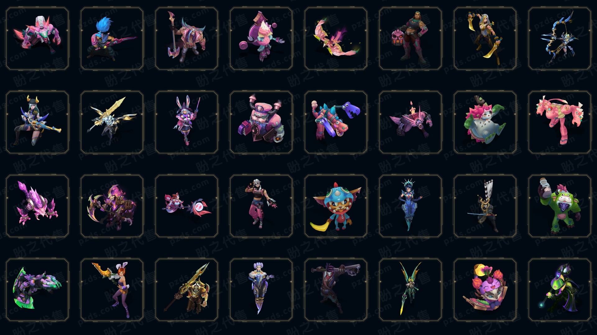Pick the pink bunny-eared girl skin
Viewport: 597px width, 335px height.
(x=187, y=122)
